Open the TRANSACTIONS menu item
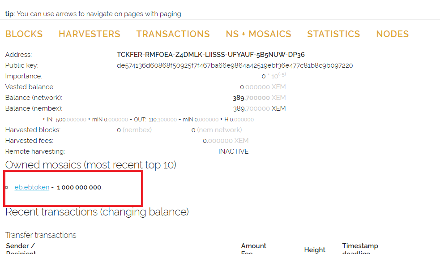Screen dimensions: 440x254 (x=173, y=34)
